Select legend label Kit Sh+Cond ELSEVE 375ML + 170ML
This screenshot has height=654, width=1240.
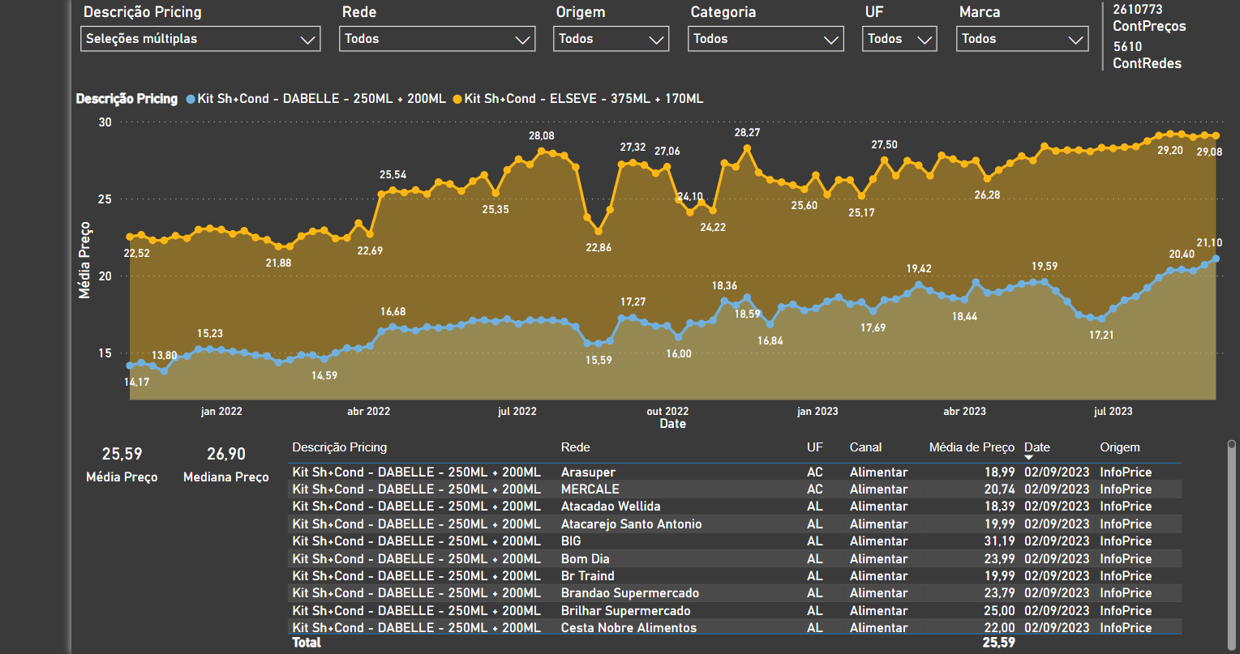pos(584,99)
